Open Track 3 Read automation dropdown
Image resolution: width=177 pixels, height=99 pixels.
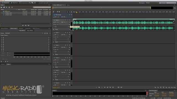pyautogui.click(x=63, y=54)
